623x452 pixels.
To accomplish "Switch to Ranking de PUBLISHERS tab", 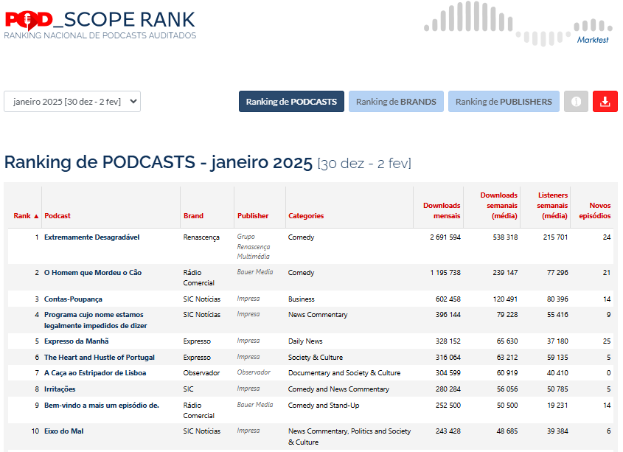I will pyautogui.click(x=504, y=102).
